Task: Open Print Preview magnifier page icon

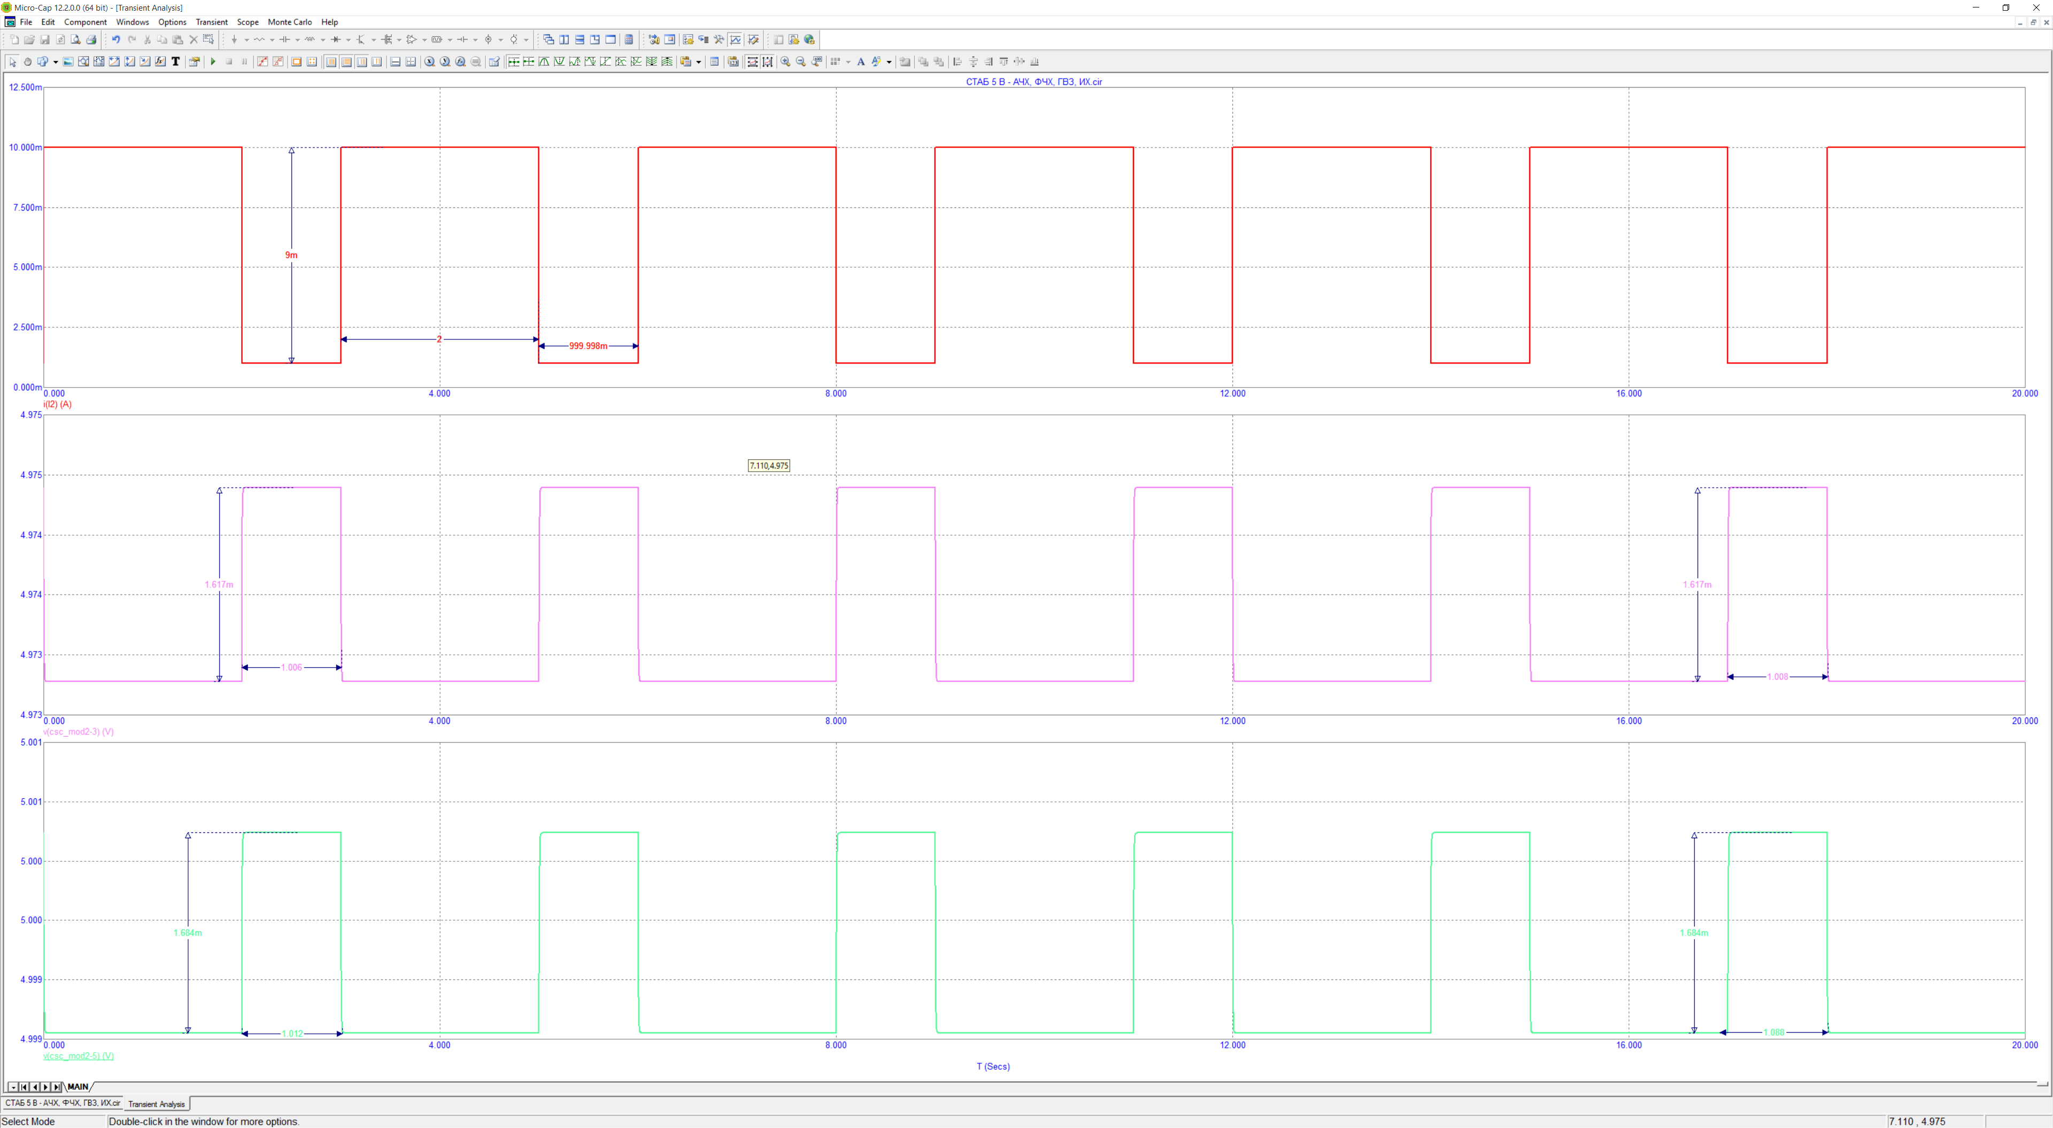Action: (x=76, y=39)
